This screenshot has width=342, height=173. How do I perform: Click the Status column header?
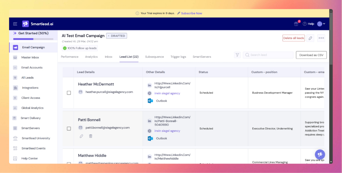point(222,72)
